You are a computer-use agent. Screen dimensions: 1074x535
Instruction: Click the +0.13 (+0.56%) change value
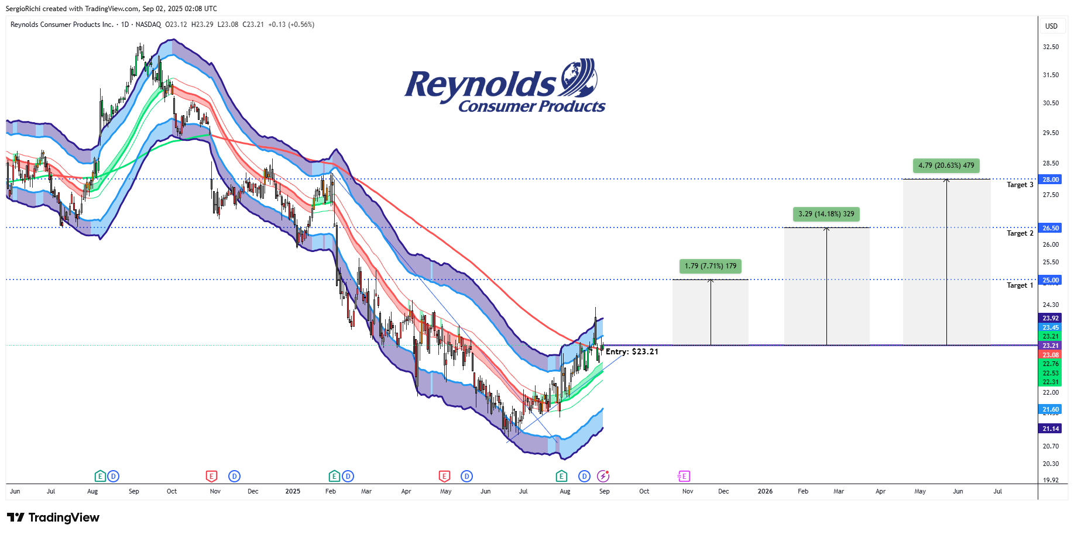pos(291,25)
